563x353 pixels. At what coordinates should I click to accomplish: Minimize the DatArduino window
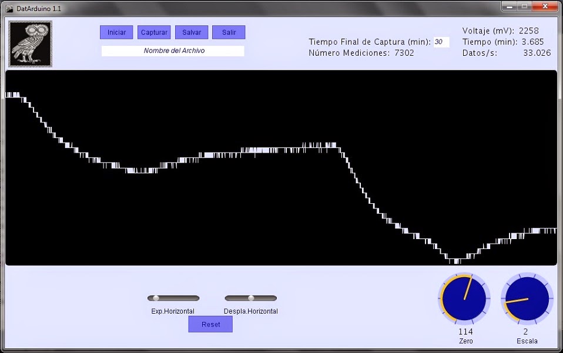point(510,6)
